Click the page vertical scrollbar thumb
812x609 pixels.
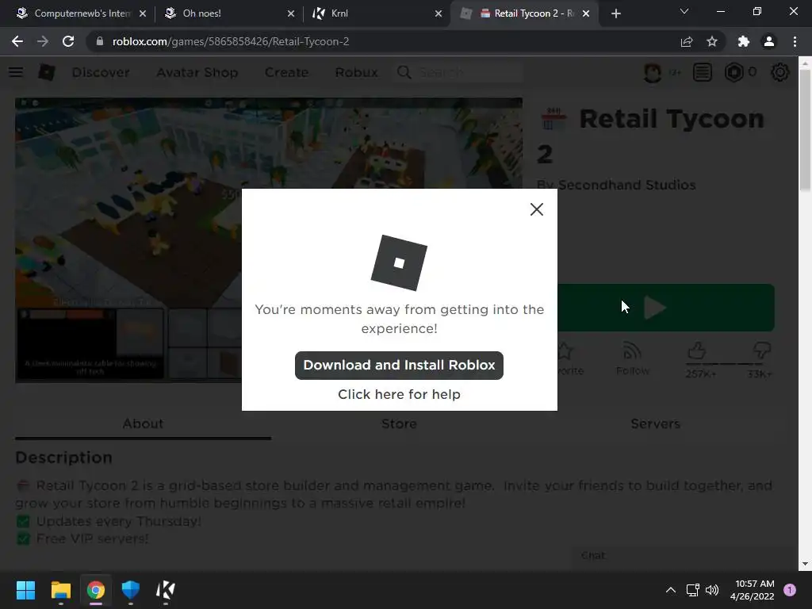click(x=805, y=129)
